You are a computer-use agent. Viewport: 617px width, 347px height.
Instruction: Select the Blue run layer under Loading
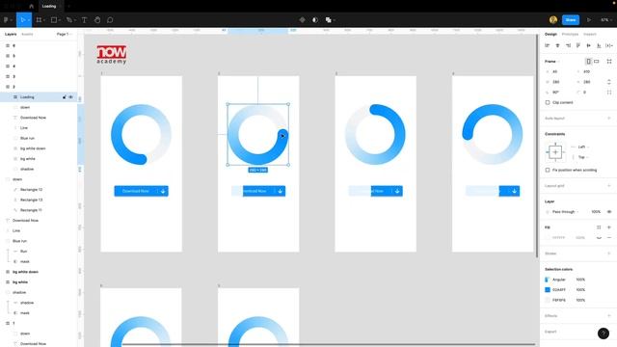tap(28, 138)
